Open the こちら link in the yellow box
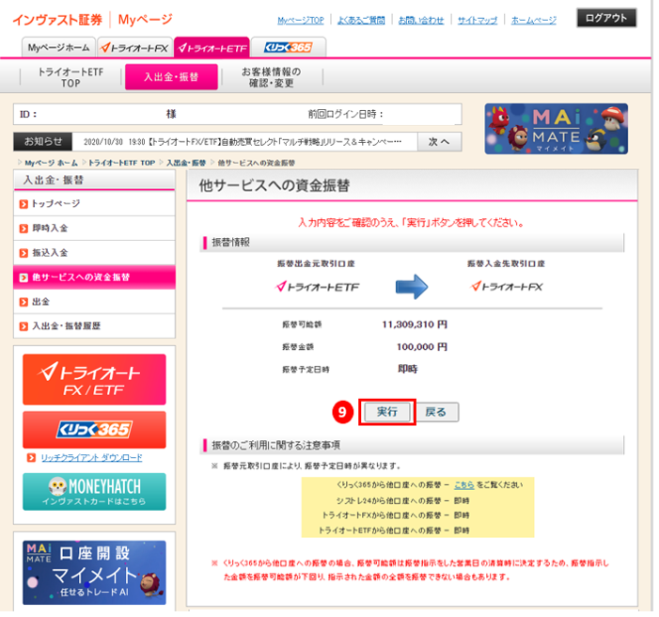This screenshot has height=617, width=659. click(x=464, y=485)
